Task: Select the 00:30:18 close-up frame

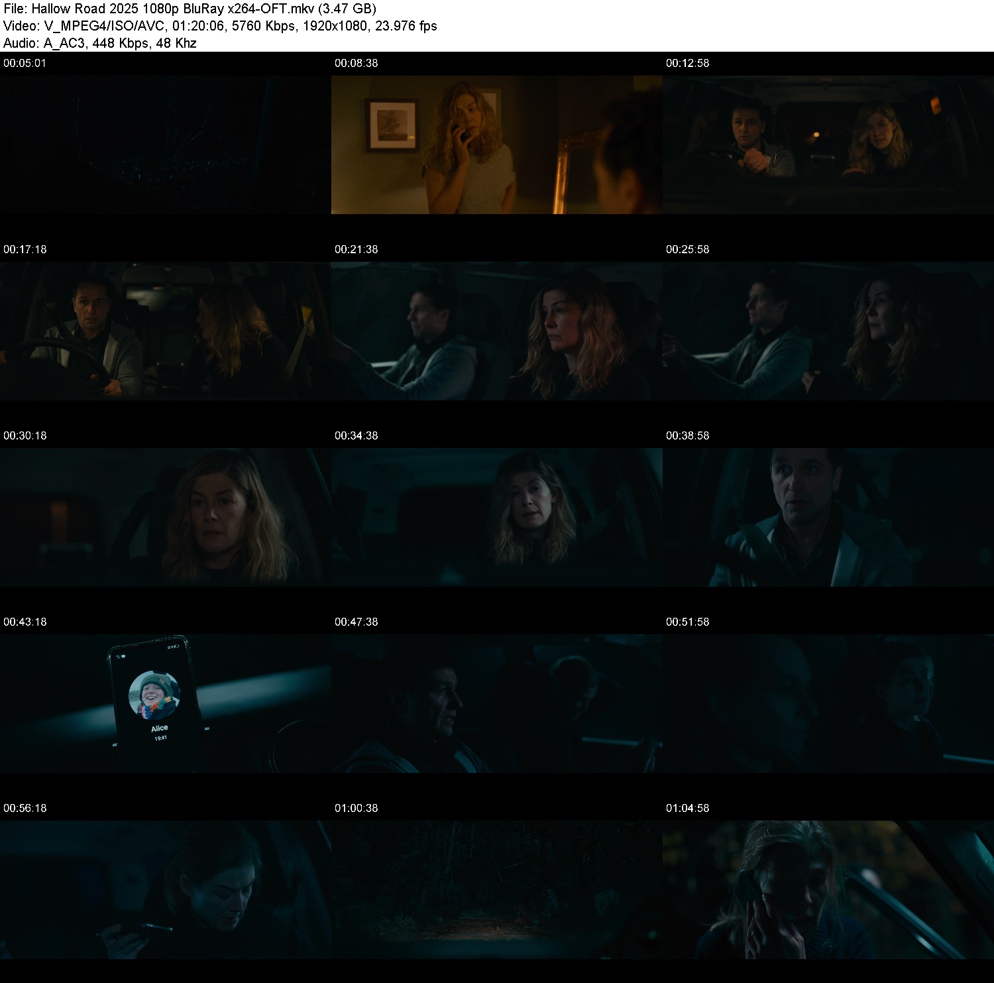Action: tap(166, 517)
